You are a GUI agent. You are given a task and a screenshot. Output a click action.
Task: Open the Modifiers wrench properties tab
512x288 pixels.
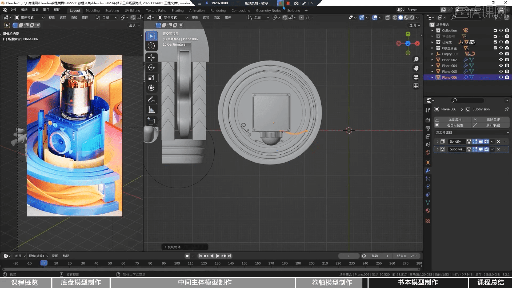click(428, 171)
